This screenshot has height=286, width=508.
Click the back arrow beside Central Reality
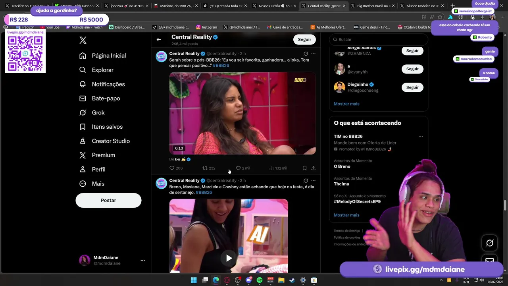tap(159, 39)
